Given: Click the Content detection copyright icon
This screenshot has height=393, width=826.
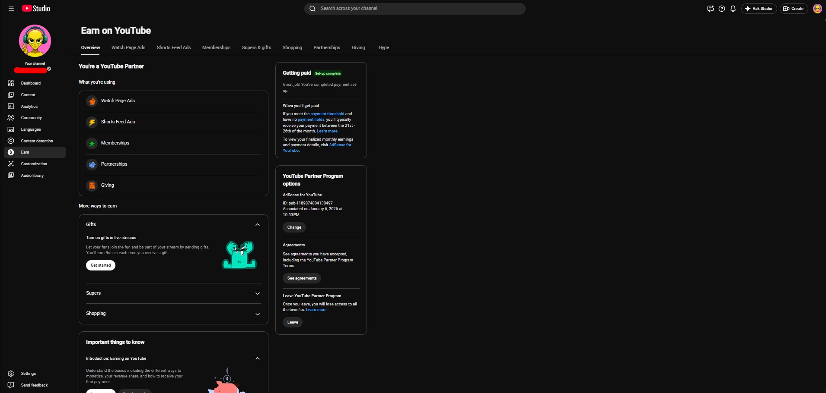Looking at the screenshot, I should (11, 141).
